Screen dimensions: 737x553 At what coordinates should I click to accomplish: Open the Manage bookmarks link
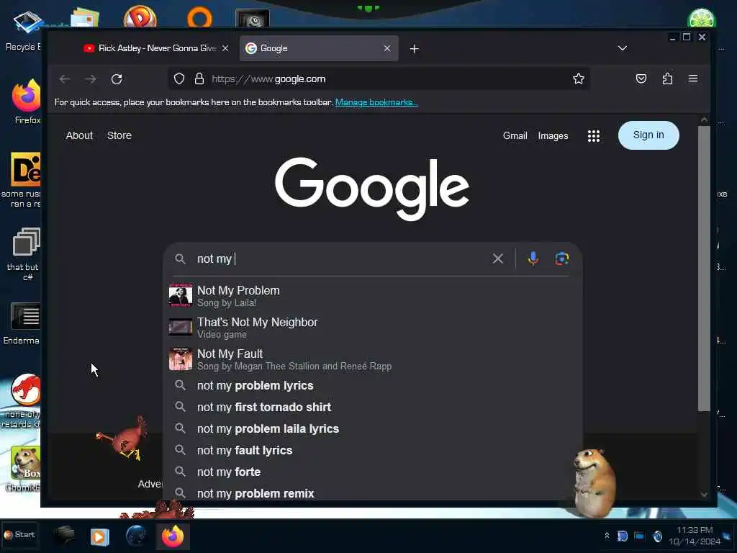pyautogui.click(x=376, y=102)
